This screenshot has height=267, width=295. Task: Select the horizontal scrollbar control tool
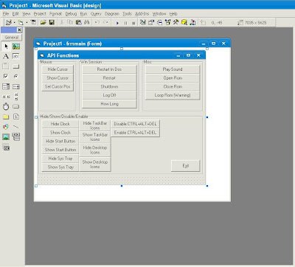(6, 97)
